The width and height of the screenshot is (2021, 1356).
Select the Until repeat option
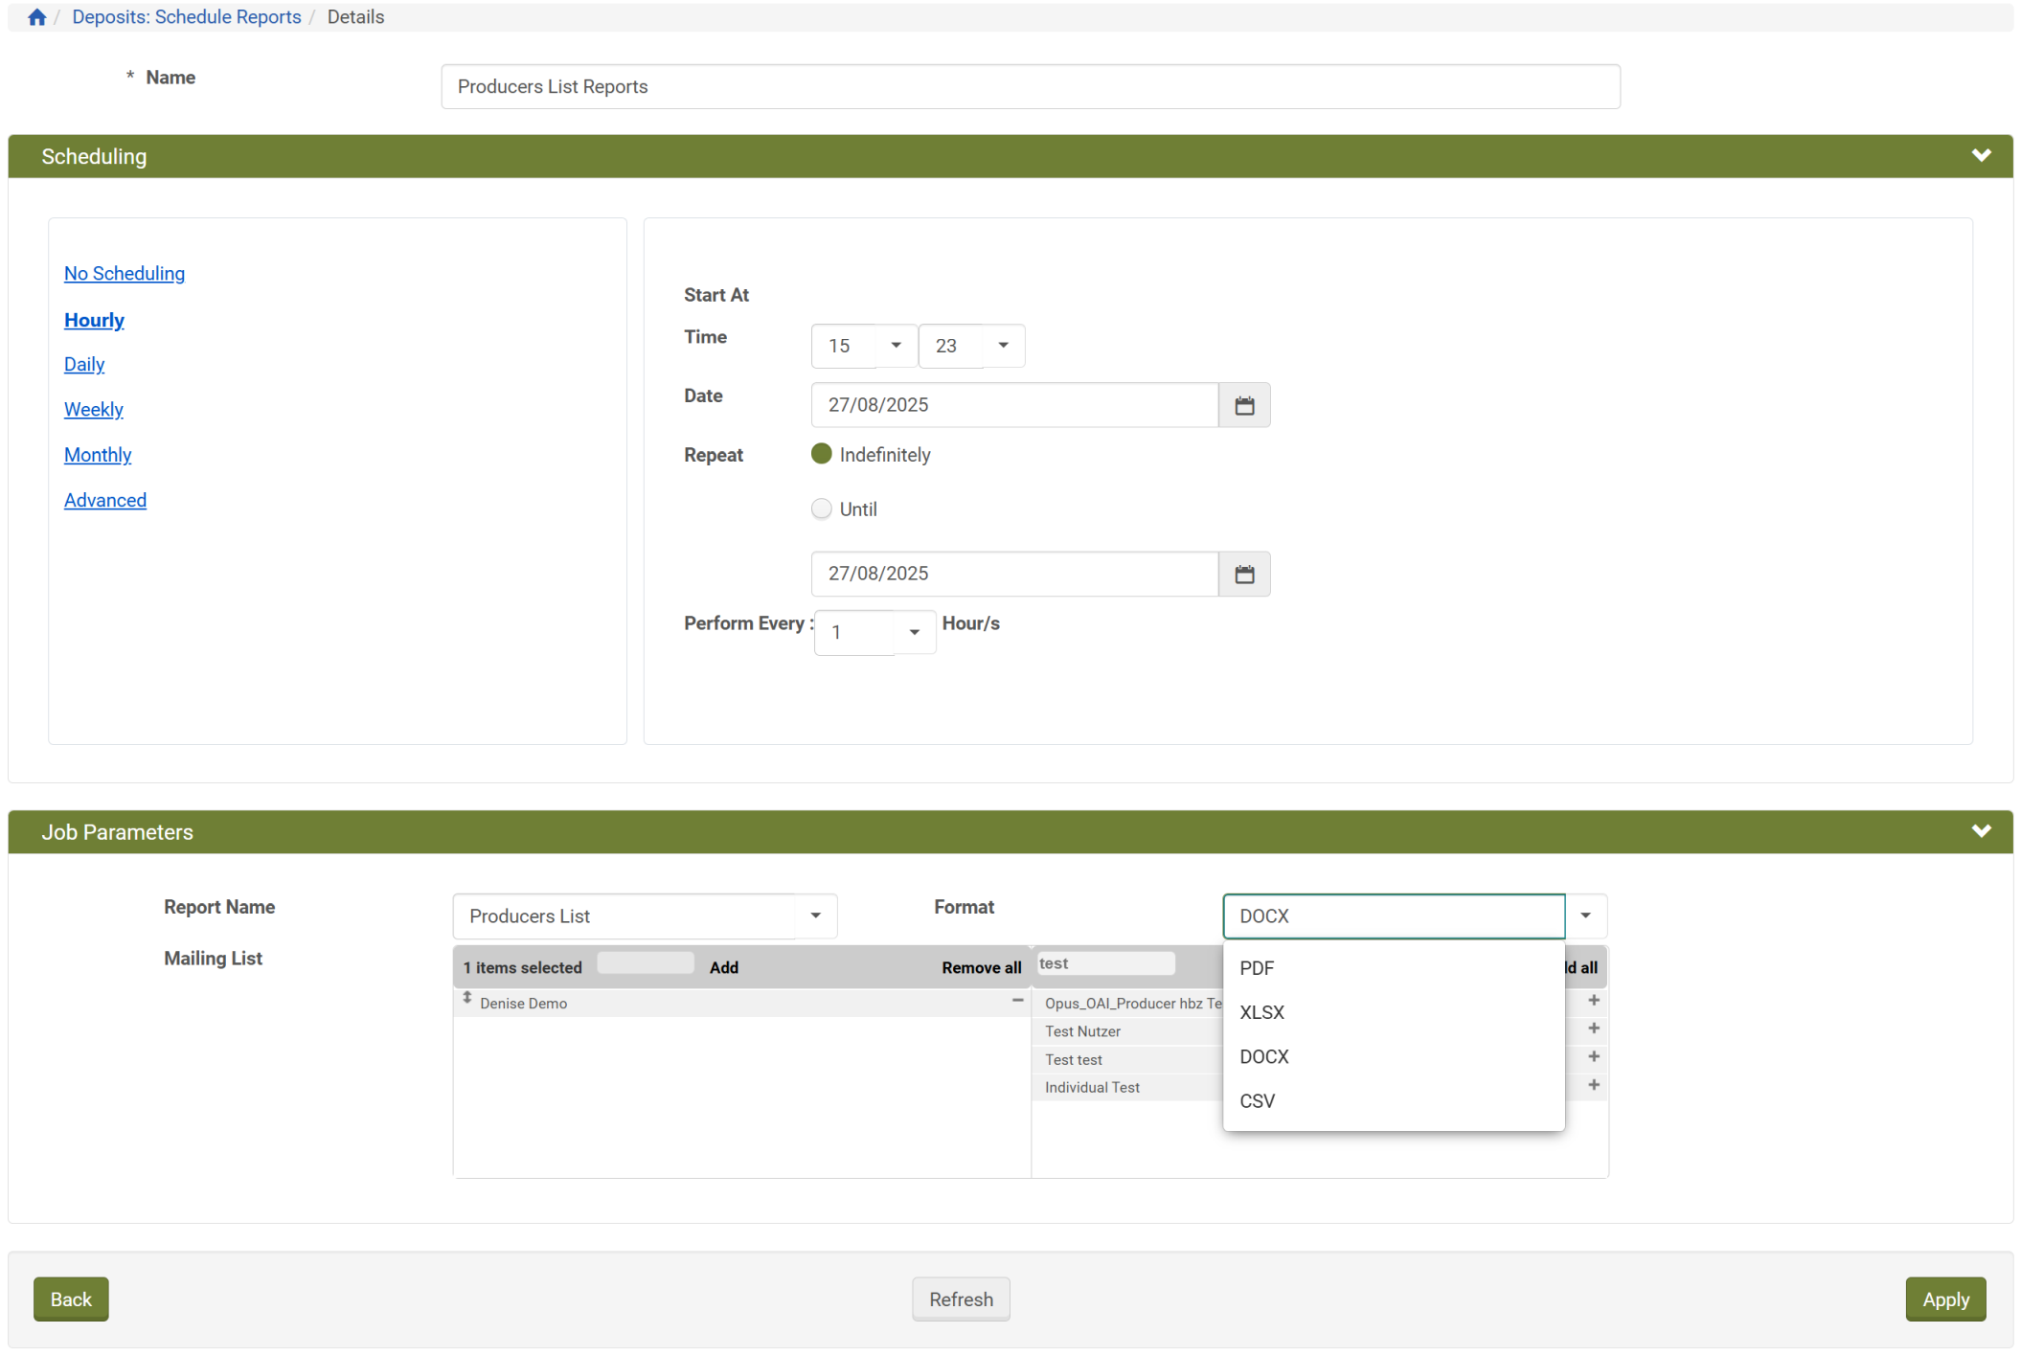[822, 508]
